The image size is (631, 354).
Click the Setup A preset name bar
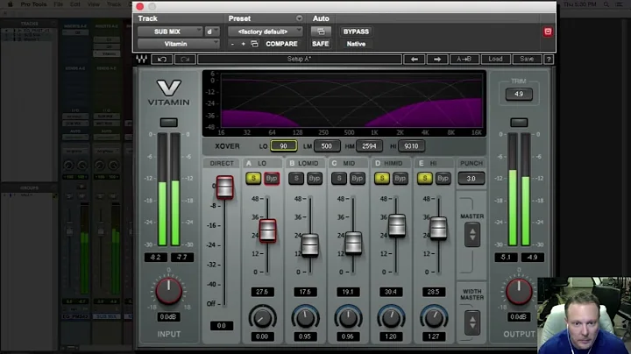[x=300, y=59]
